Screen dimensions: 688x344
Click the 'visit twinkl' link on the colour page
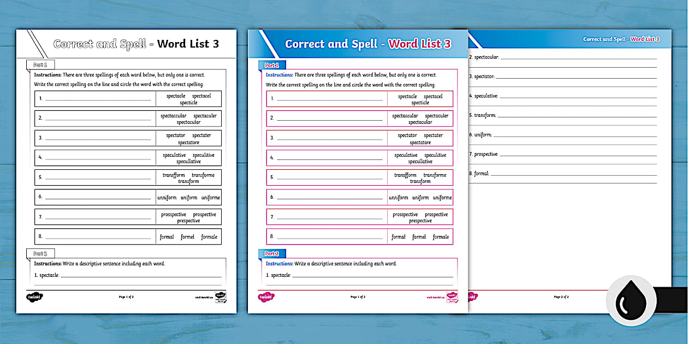434,298
